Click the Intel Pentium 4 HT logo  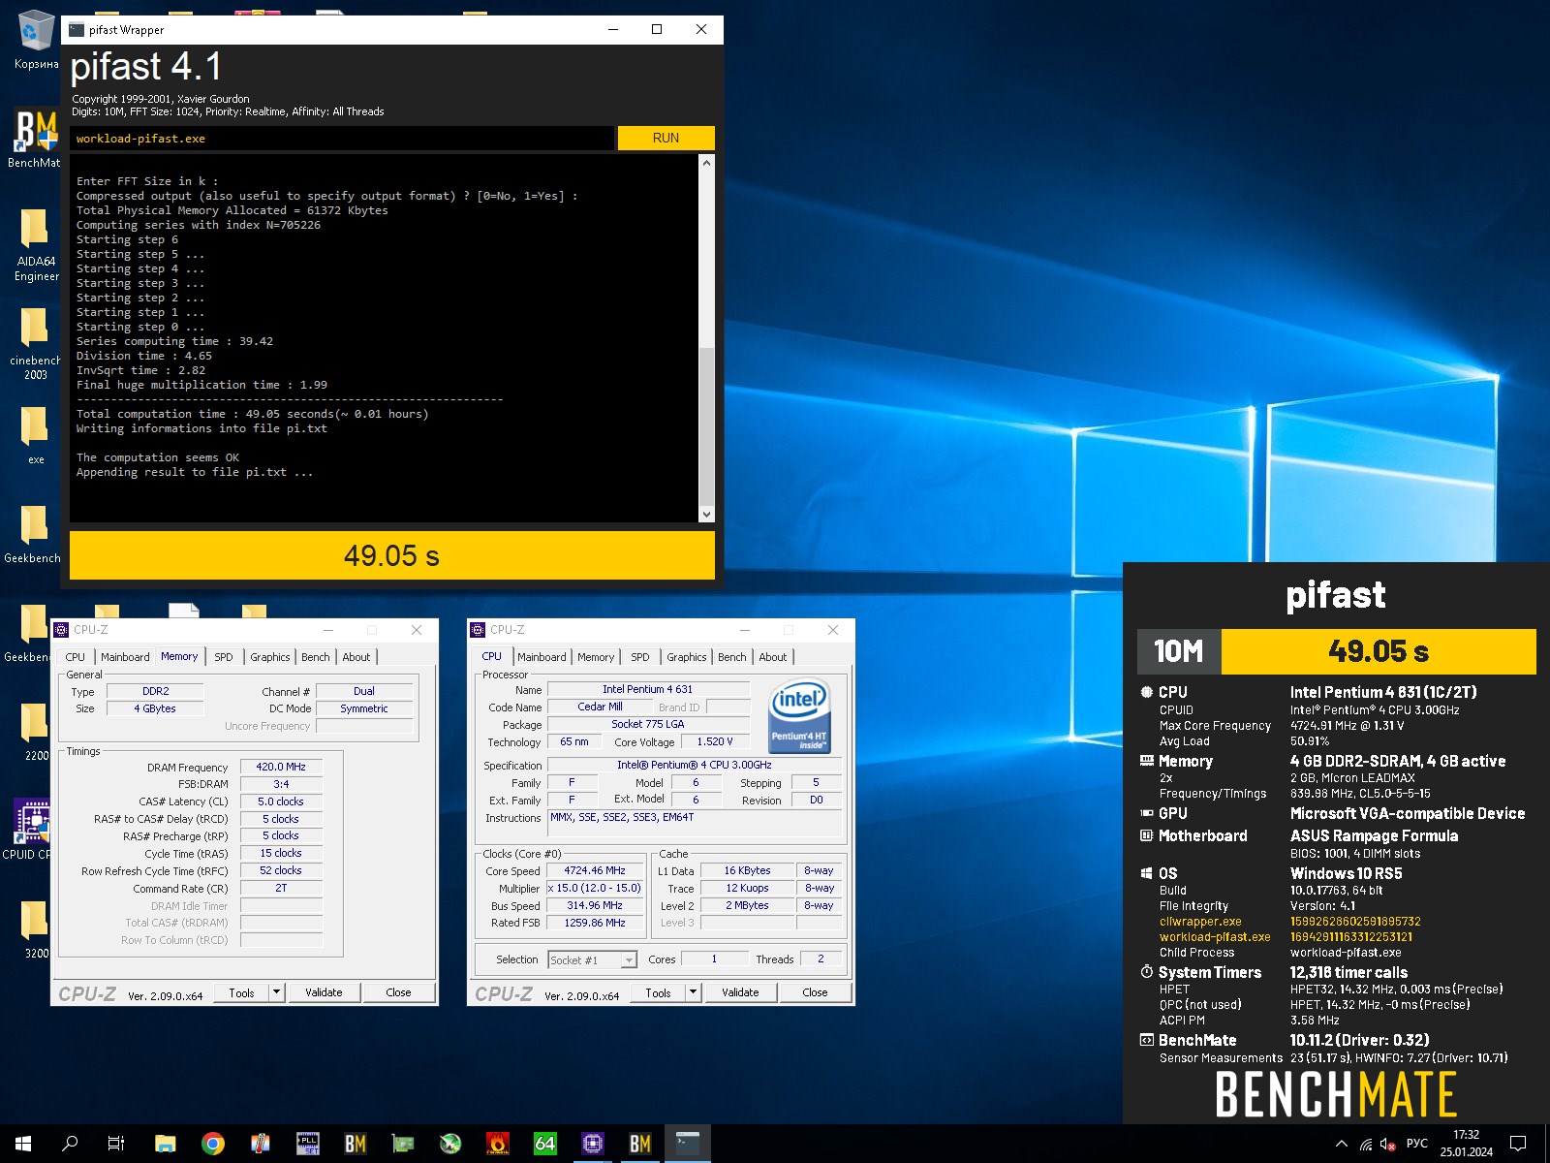click(x=799, y=716)
